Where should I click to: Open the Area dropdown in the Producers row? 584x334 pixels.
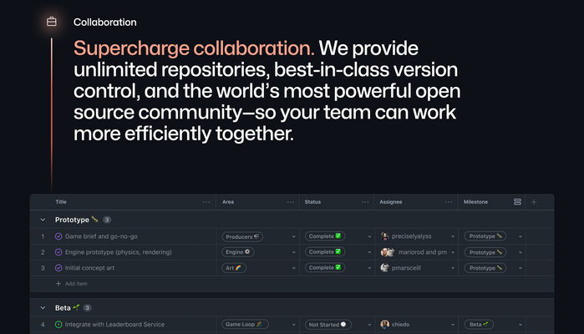point(293,236)
